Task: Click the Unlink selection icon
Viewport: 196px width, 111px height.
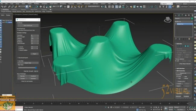Action: tap(12, 7)
